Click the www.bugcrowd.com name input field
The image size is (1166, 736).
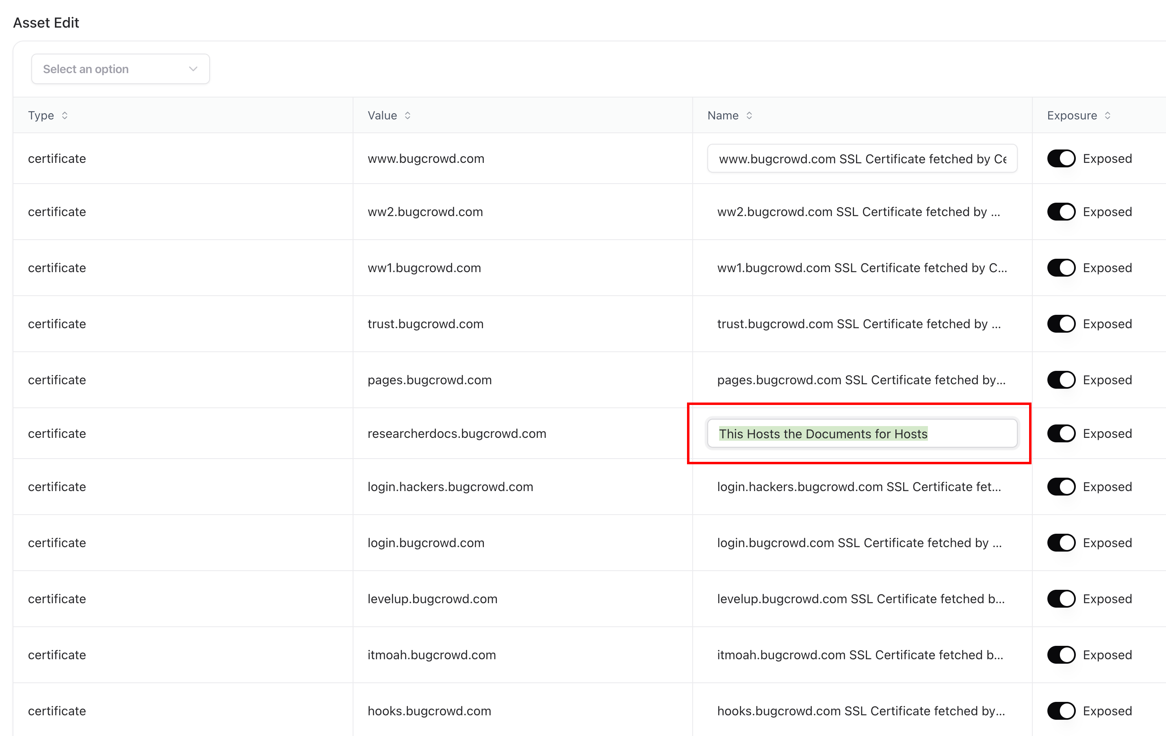pos(862,158)
